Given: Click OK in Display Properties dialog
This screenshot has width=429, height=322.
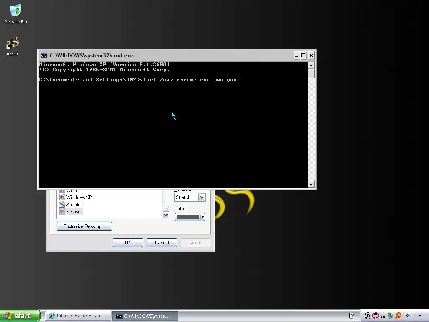Looking at the screenshot, I should 128,243.
